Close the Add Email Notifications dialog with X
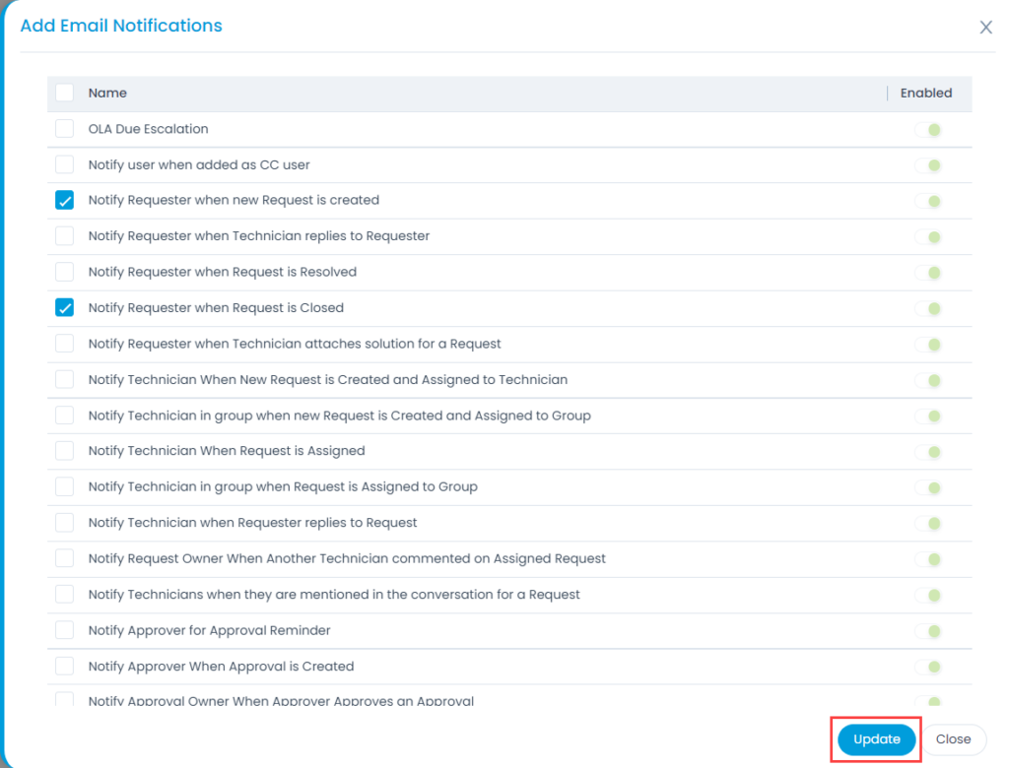Viewport: 1009px width, 768px height. (985, 27)
